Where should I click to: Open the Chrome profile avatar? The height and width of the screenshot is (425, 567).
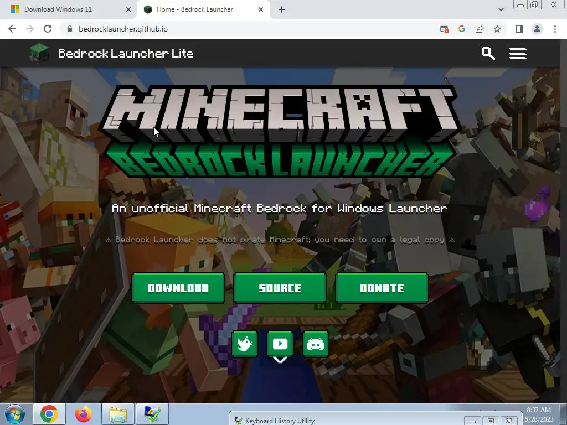(537, 29)
